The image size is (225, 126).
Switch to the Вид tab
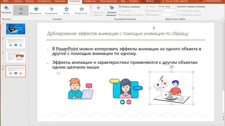[x=123, y=1]
